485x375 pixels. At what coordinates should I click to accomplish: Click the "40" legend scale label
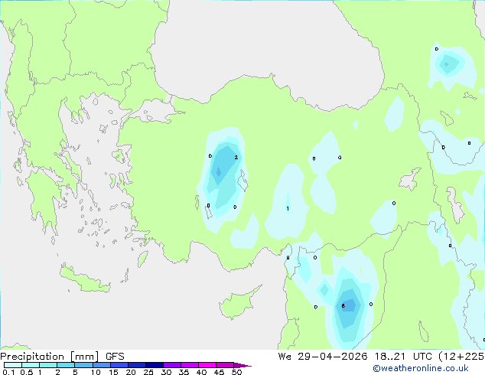pos(201,372)
